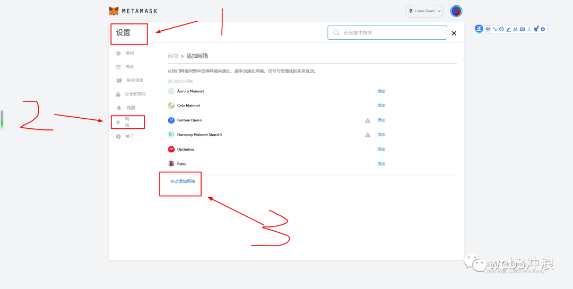Click the lock icon for 安全和隐私
The image size is (573, 289).
(118, 94)
